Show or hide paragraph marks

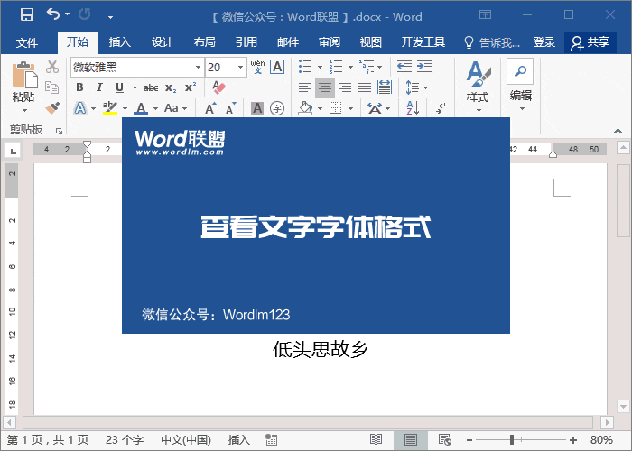coord(441,108)
